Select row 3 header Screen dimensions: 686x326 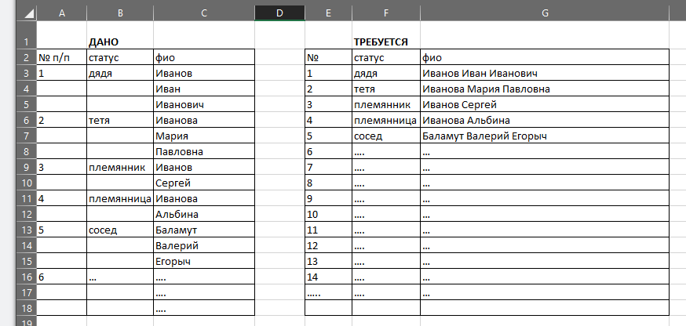26,73
